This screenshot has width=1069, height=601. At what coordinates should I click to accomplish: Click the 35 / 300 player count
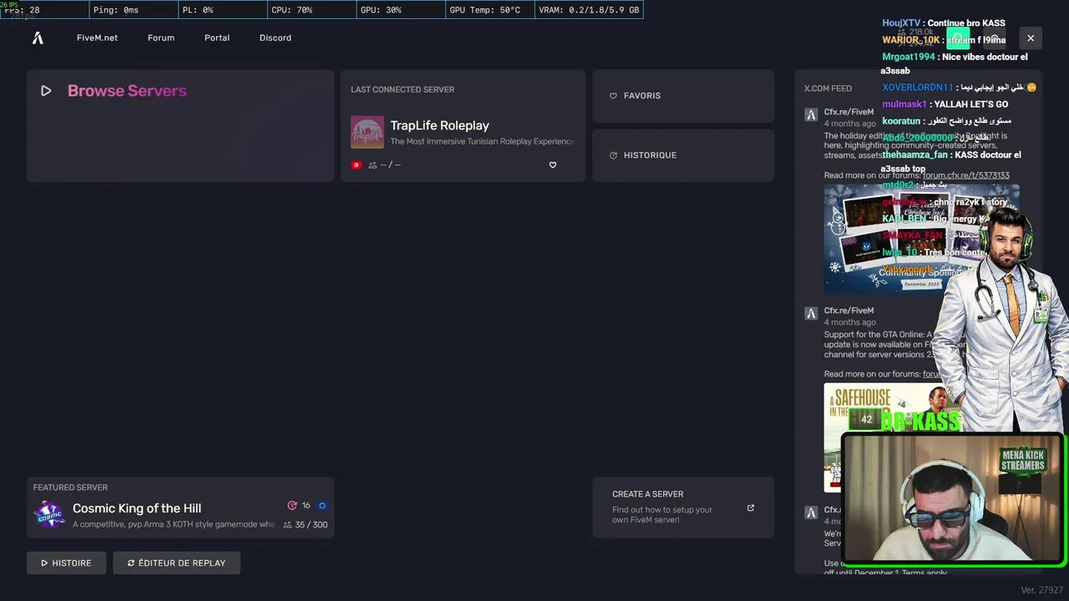[x=306, y=525]
